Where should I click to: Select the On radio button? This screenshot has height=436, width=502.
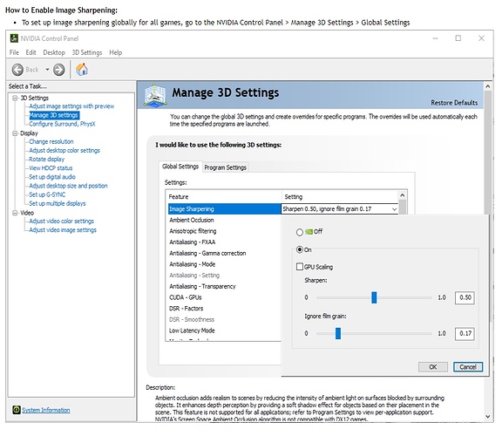300,249
